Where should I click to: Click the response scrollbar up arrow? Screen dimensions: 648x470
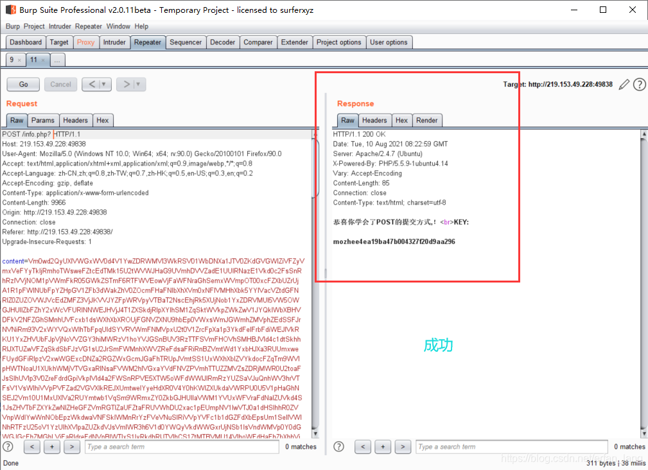tap(644, 134)
